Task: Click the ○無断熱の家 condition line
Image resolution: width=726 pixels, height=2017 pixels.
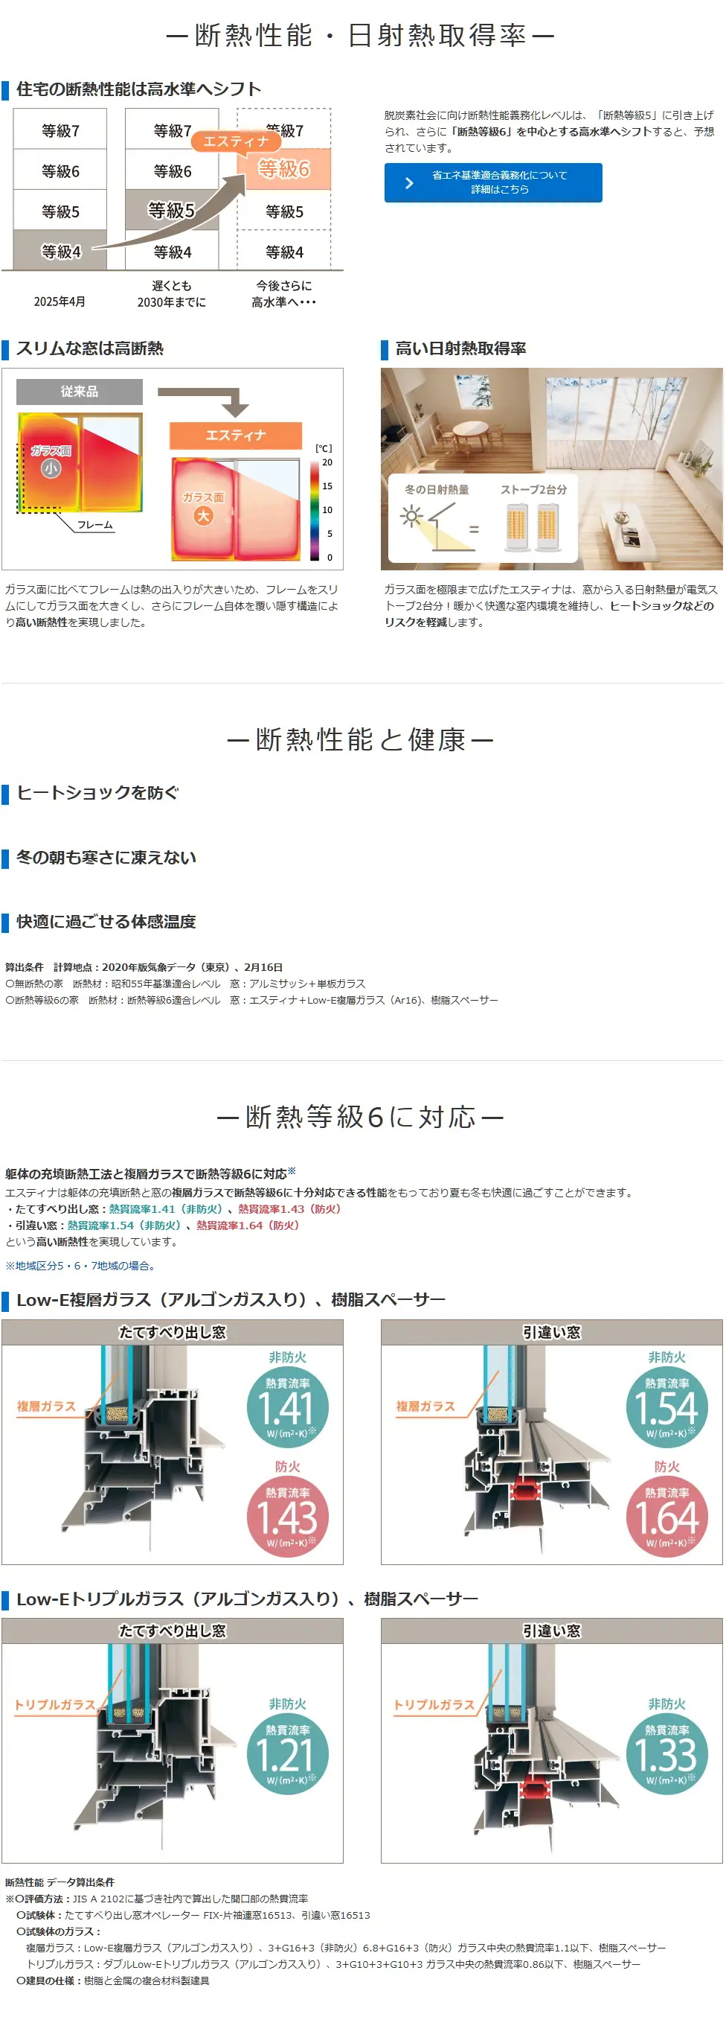Action: [x=185, y=984]
